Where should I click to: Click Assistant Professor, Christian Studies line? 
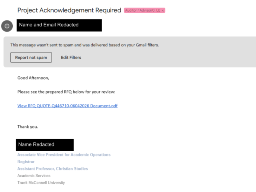click(52, 169)
